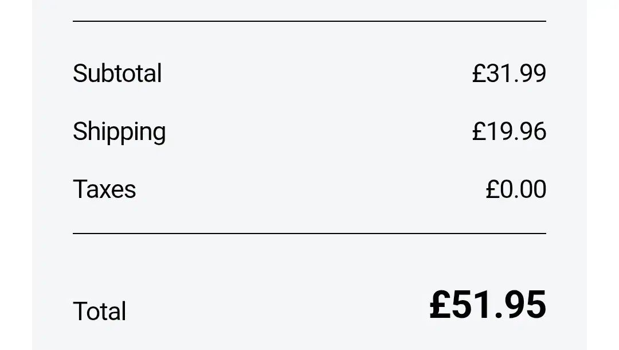Select the £0.00 taxes amount

point(516,189)
